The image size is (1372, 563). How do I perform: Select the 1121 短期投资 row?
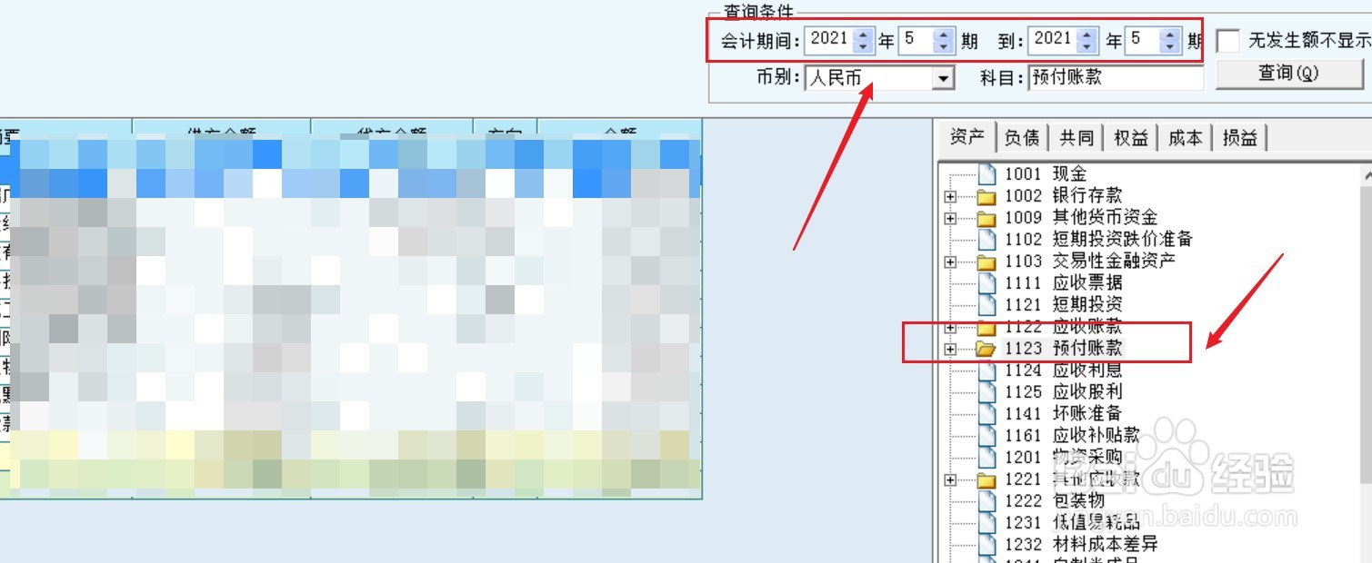click(1063, 304)
